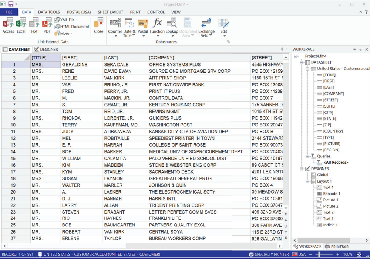Collapse the Queries tree node
The width and height of the screenshot is (370, 259).
point(308,156)
